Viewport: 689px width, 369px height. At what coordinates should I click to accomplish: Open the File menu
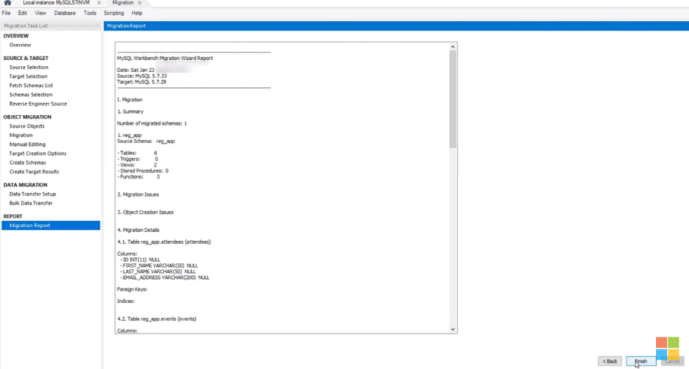click(6, 13)
